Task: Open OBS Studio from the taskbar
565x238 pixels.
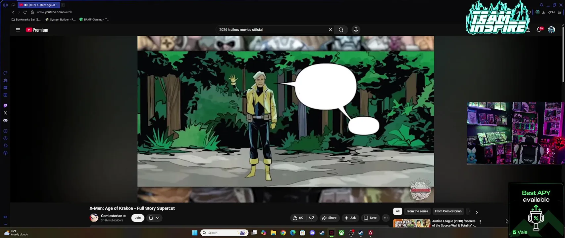Action: (351, 233)
